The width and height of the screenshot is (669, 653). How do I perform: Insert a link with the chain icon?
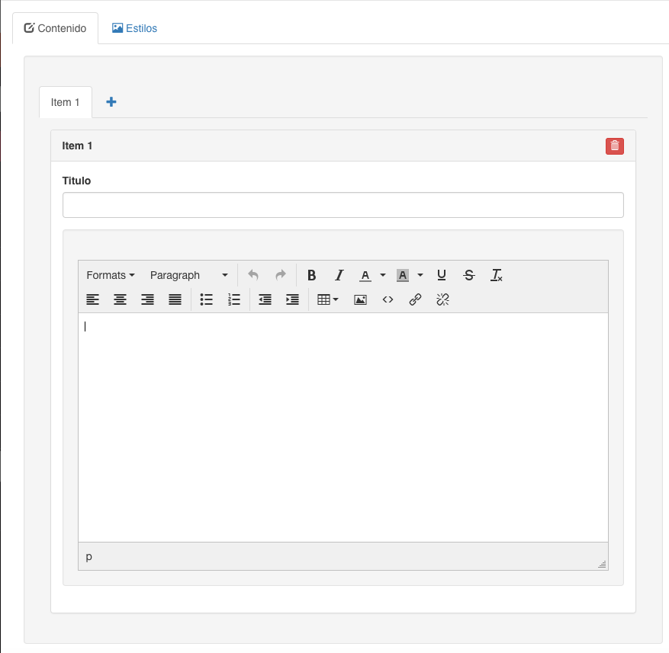(415, 299)
